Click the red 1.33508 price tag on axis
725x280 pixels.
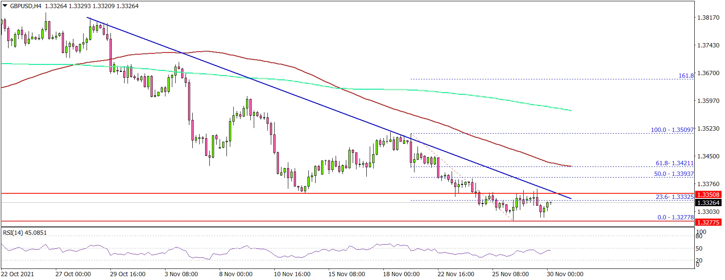[708, 195]
